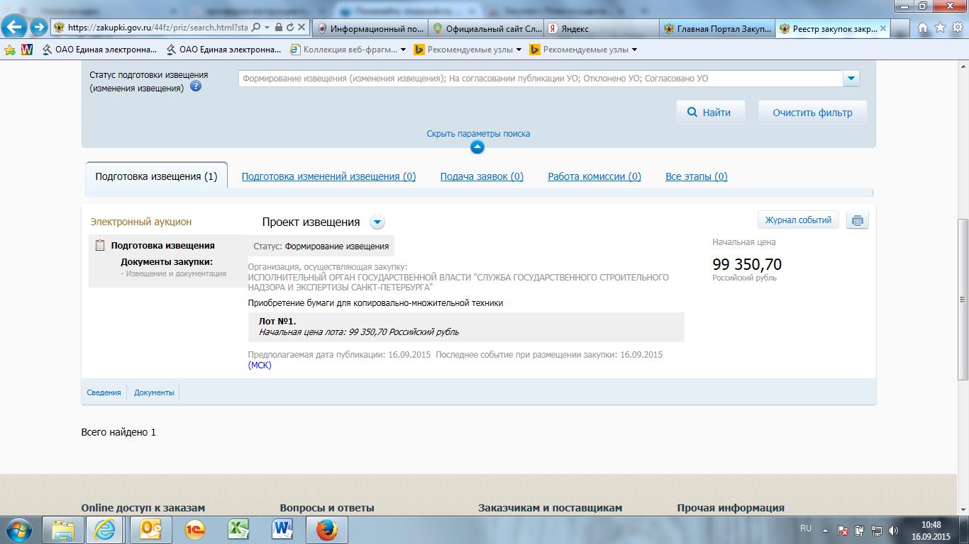Click the Всего найдено 1 text

click(x=118, y=432)
